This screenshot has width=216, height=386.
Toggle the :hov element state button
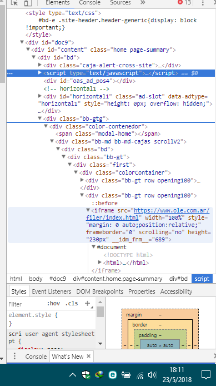(53, 304)
